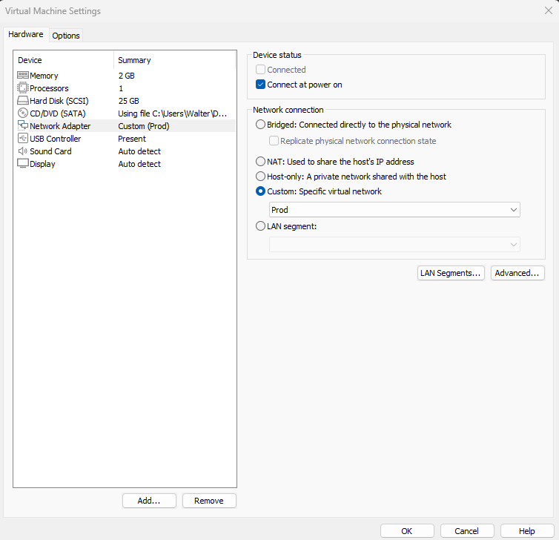Select the Memory device icon

point(23,76)
